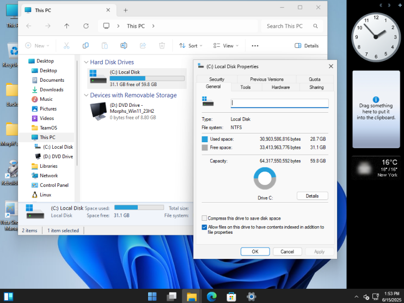404x303 pixels.
Task: Toggle the Details pane button
Action: point(307,46)
